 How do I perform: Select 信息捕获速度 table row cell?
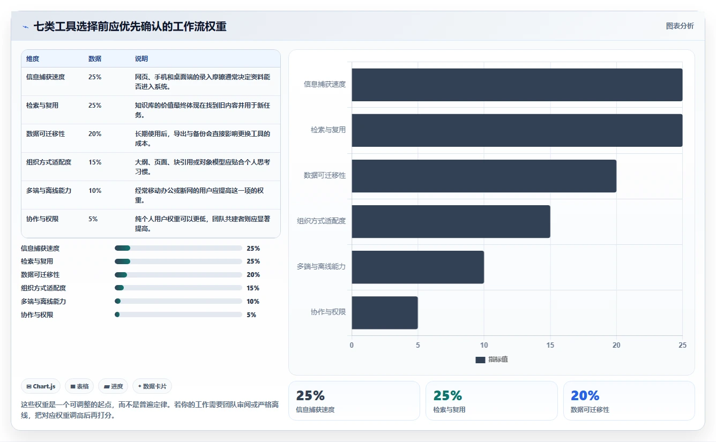[x=46, y=77]
